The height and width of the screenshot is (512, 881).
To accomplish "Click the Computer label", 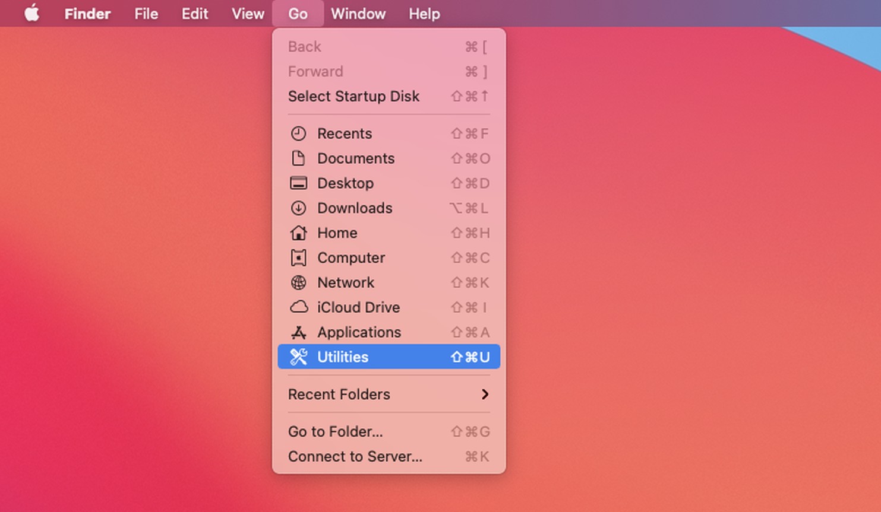I will pos(351,257).
